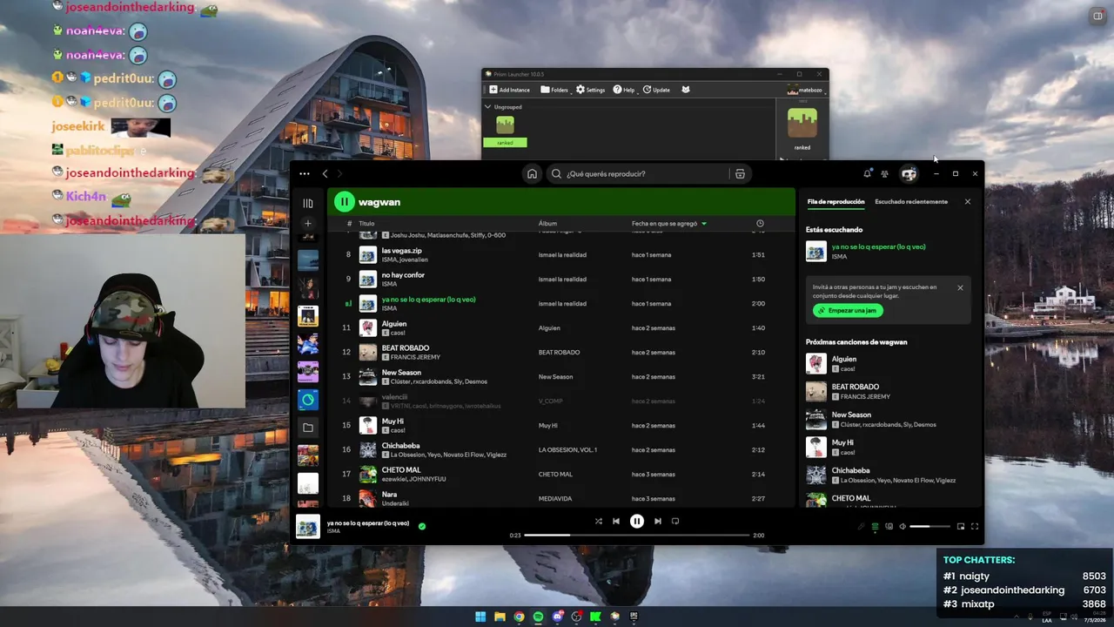
Task: Open current song title link in player bar
Action: [368, 523]
